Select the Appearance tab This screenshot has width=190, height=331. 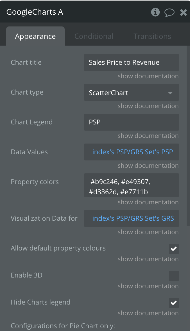[x=35, y=36]
